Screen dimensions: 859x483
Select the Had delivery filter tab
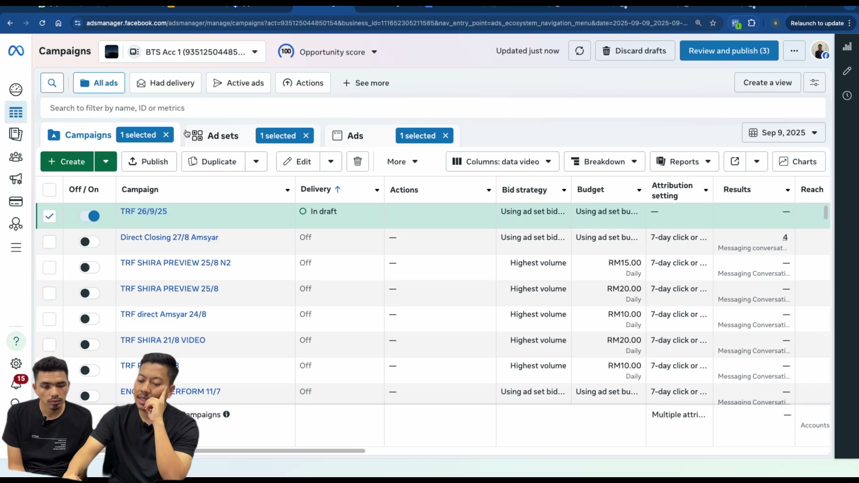point(166,83)
